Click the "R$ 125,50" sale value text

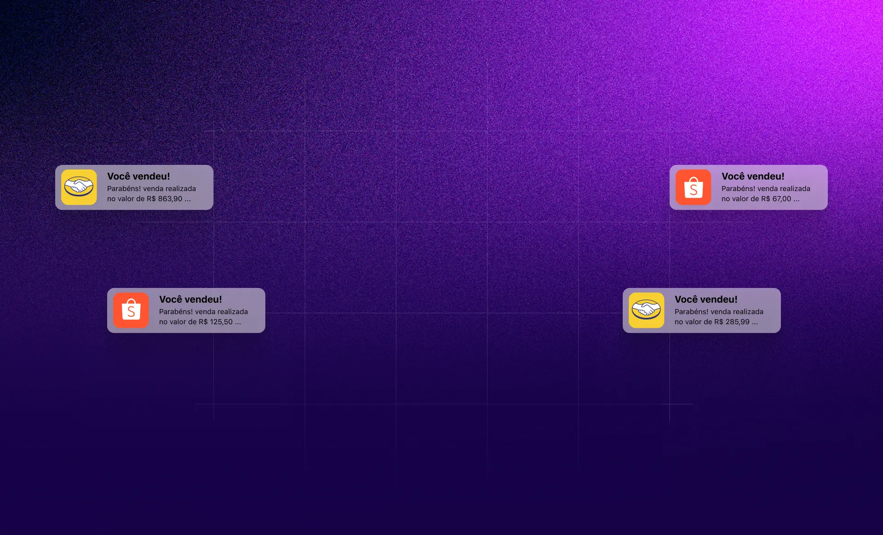216,322
